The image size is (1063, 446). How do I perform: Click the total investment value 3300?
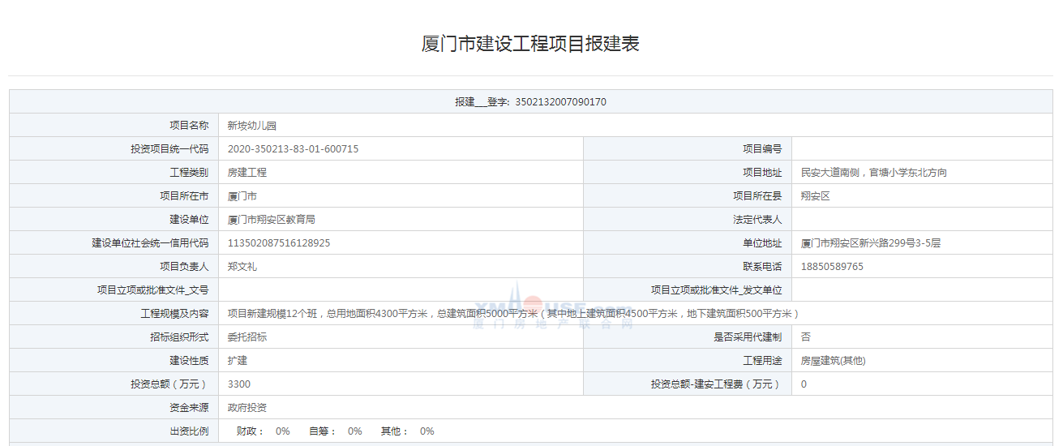(239, 384)
